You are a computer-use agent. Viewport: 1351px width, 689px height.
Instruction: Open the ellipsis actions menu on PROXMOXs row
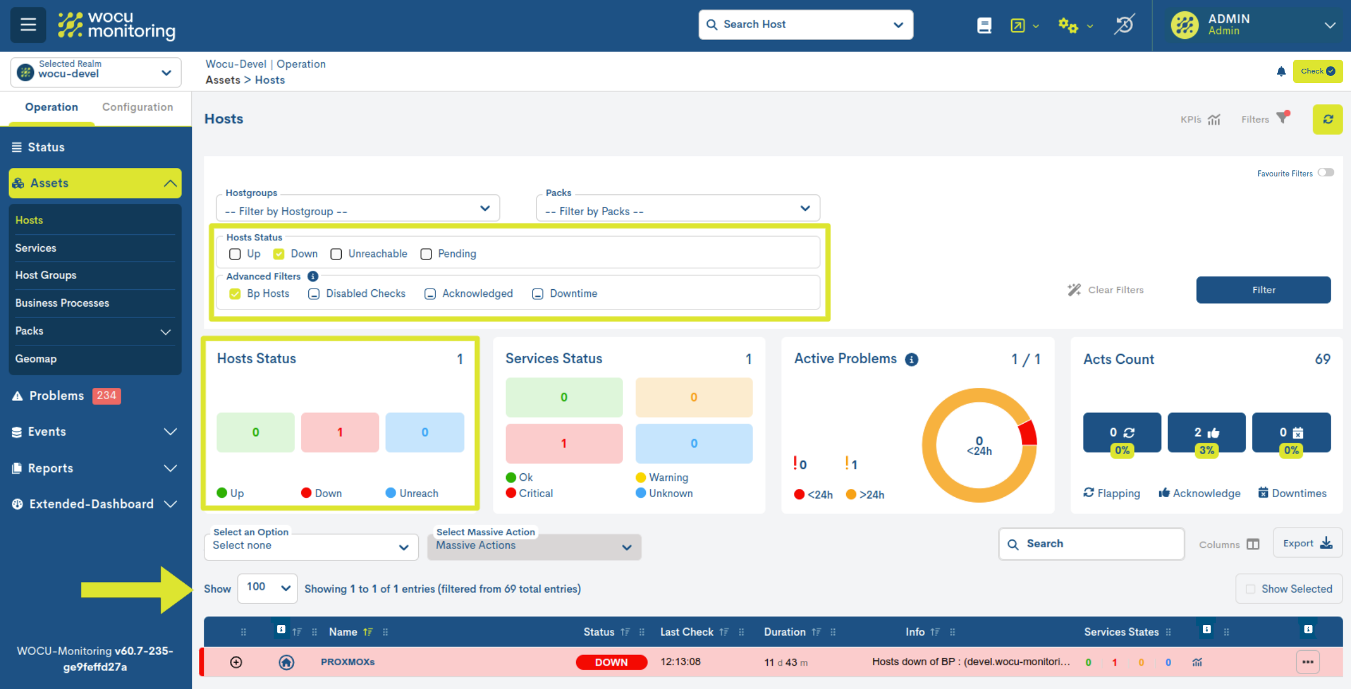pos(1307,662)
